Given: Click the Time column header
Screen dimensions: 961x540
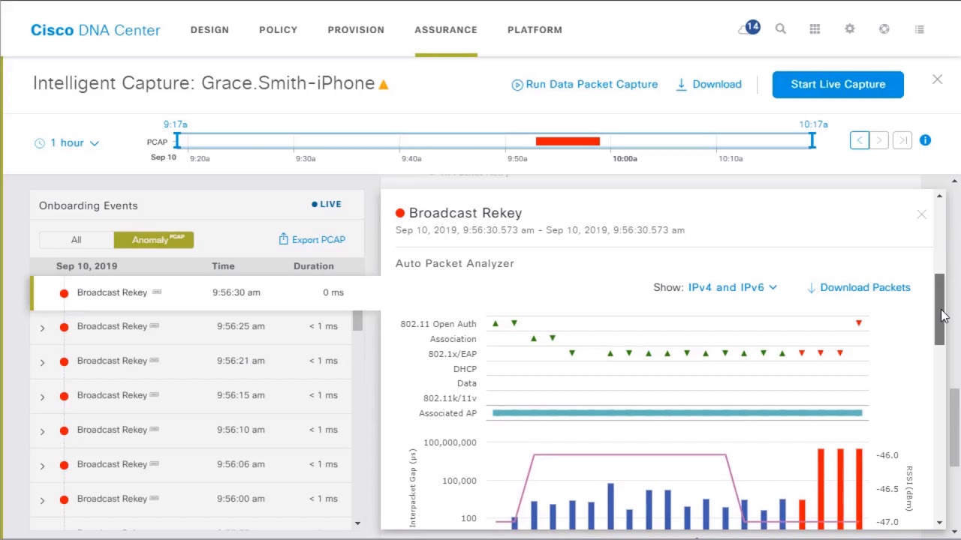Looking at the screenshot, I should [x=223, y=266].
